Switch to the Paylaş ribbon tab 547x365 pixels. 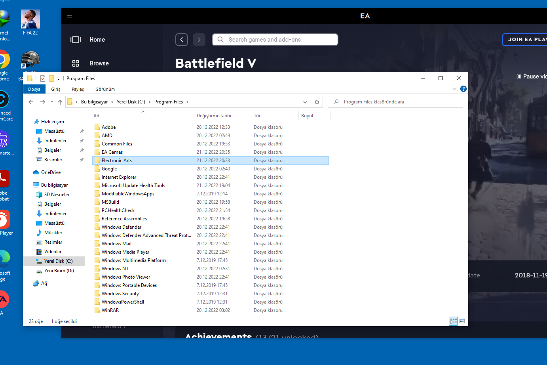click(78, 89)
